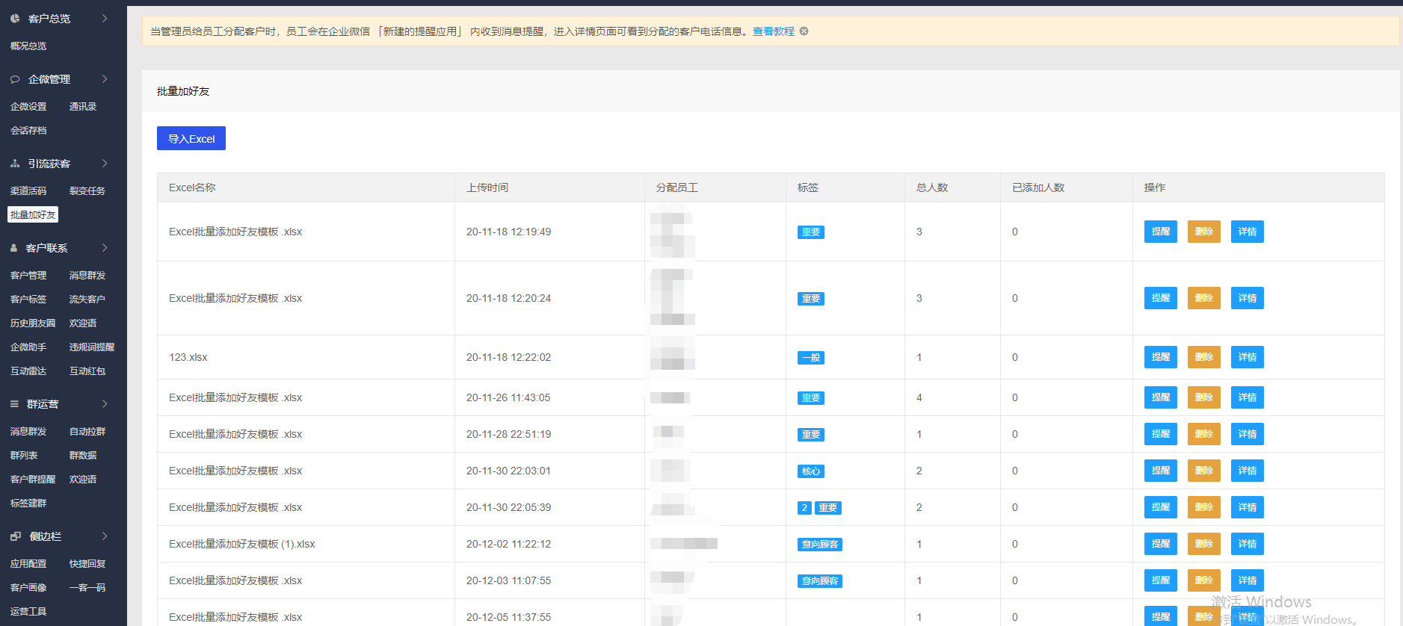Image resolution: width=1403 pixels, height=626 pixels.
Task: Open 自动拉群 menu item
Action: 87,432
